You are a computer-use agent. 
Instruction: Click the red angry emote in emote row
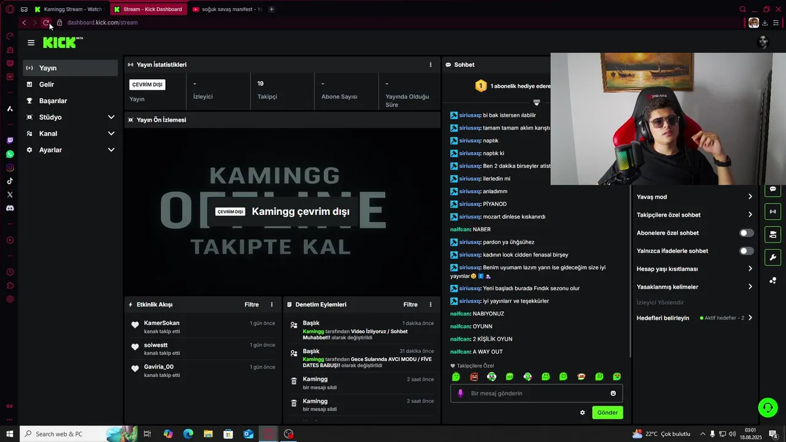tap(473, 377)
